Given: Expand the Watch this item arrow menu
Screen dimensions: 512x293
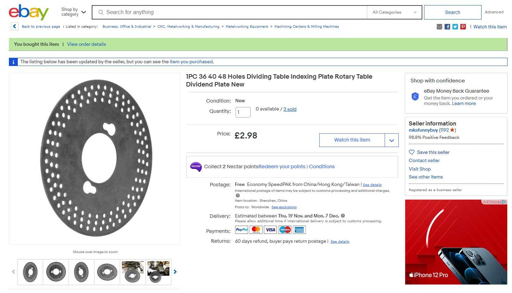Looking at the screenshot, I should tap(392, 140).
